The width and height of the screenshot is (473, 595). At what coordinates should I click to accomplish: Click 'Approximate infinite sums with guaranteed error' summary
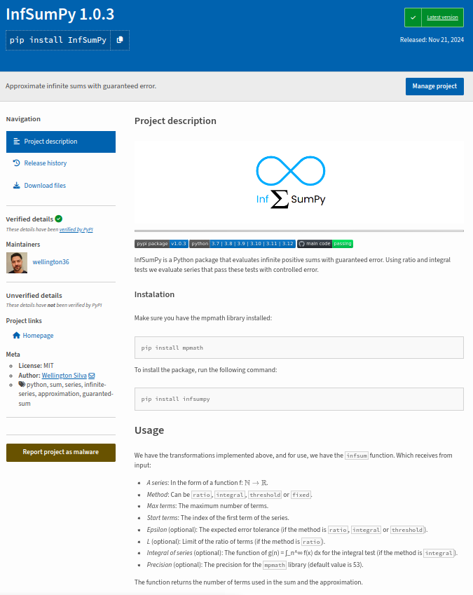(81, 86)
